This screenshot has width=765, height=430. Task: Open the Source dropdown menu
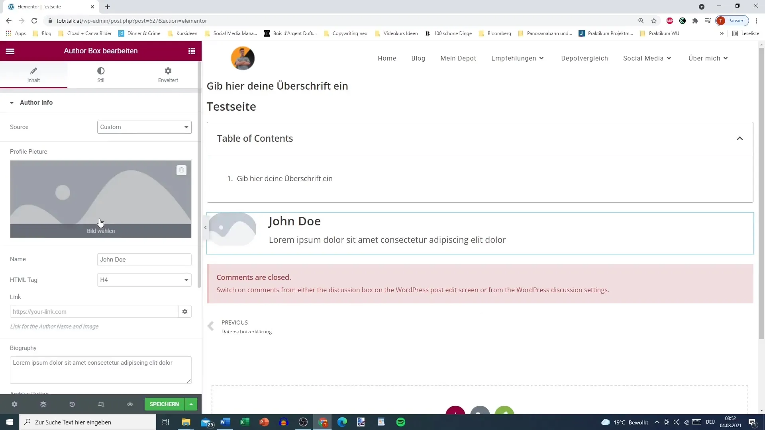pos(145,127)
